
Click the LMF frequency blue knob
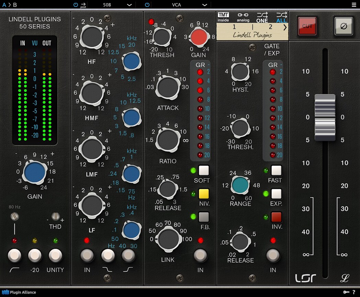pyautogui.click(x=131, y=174)
